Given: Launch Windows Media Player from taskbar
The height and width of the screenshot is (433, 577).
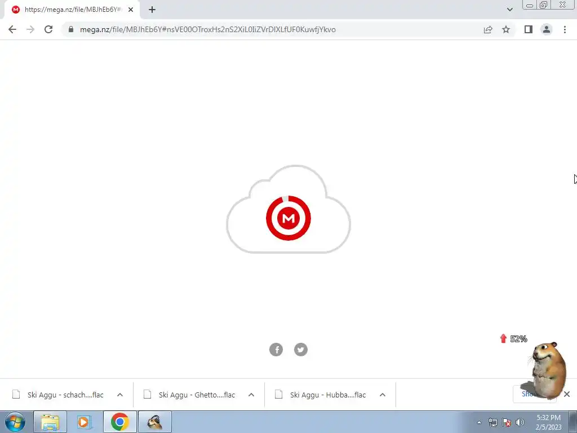Looking at the screenshot, I should point(85,422).
